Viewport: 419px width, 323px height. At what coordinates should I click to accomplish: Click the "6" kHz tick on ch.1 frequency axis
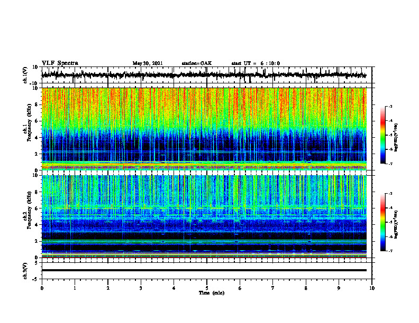[x=37, y=121]
